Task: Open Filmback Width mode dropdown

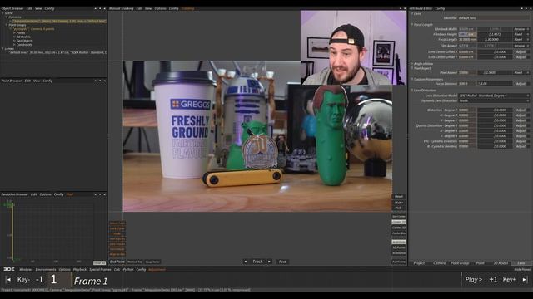Action: (x=521, y=29)
